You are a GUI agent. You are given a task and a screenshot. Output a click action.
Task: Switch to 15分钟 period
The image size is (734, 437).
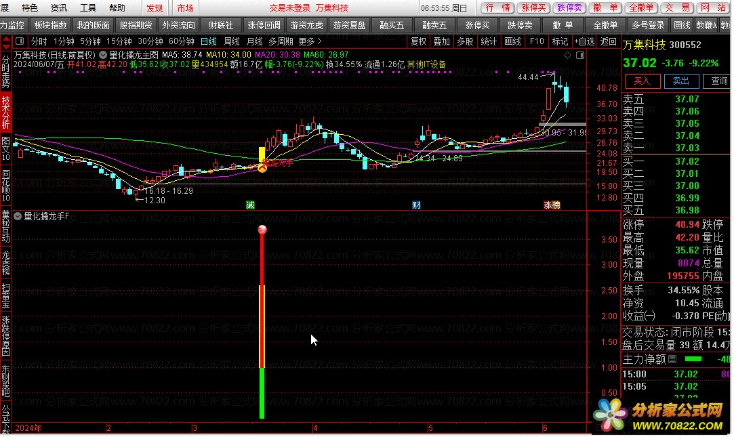[x=119, y=41]
